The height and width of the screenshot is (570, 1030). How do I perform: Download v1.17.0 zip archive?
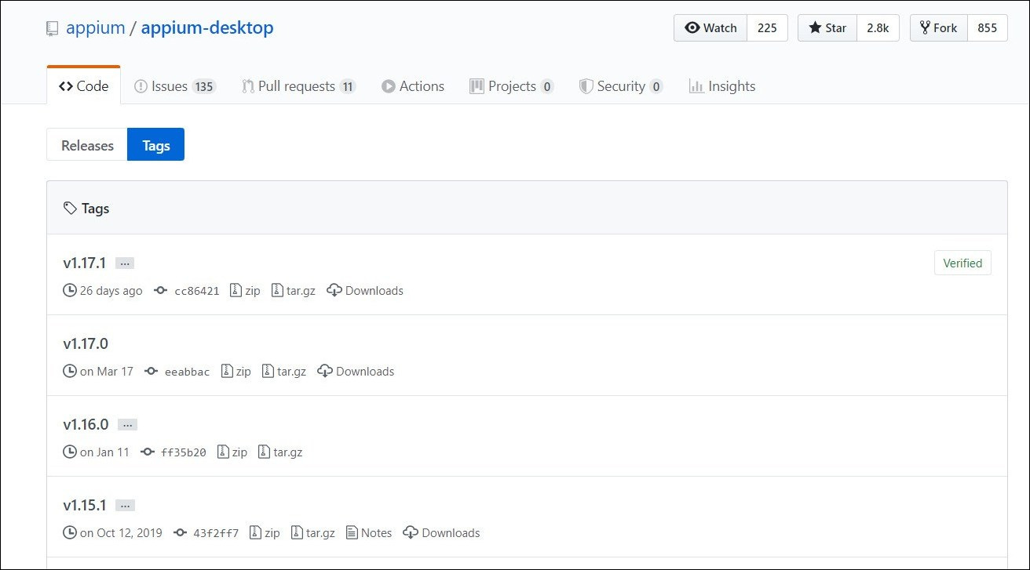tap(236, 372)
